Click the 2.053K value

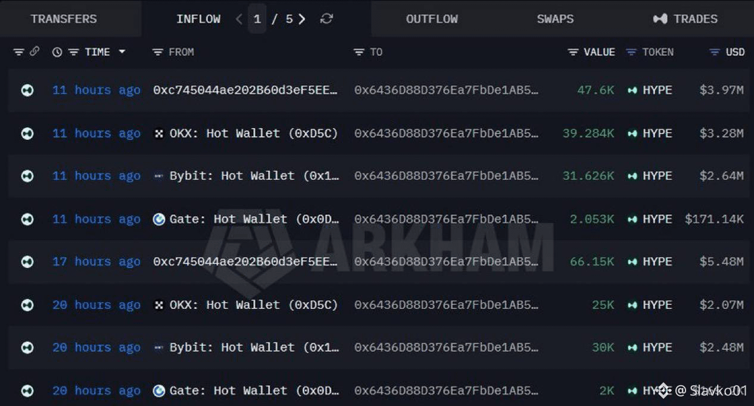[x=592, y=219]
